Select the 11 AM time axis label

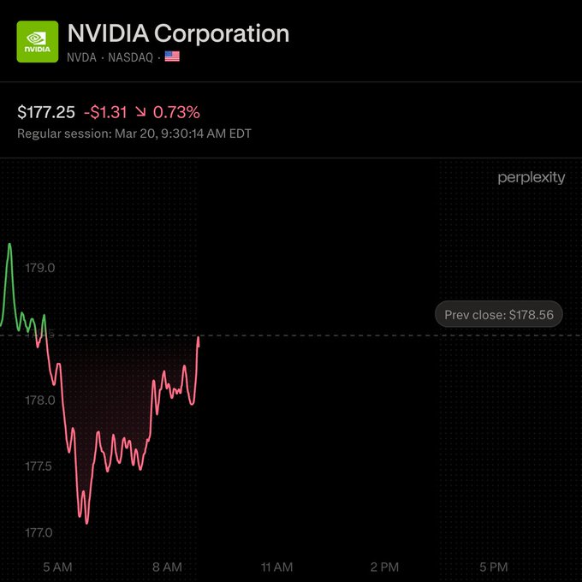[276, 567]
